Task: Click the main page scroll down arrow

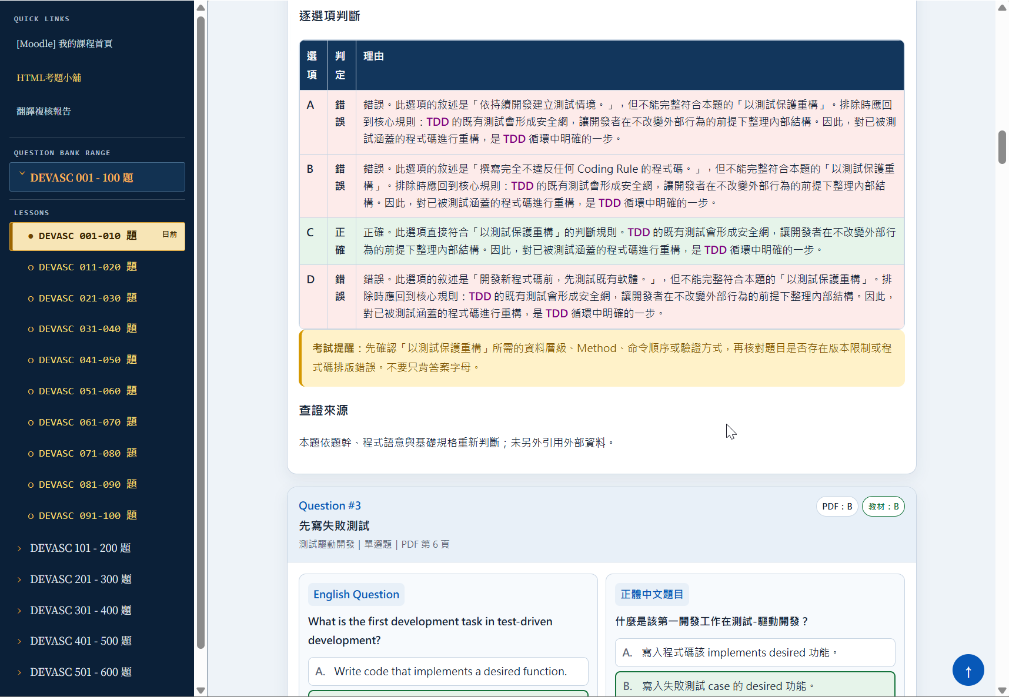Action: point(1002,690)
